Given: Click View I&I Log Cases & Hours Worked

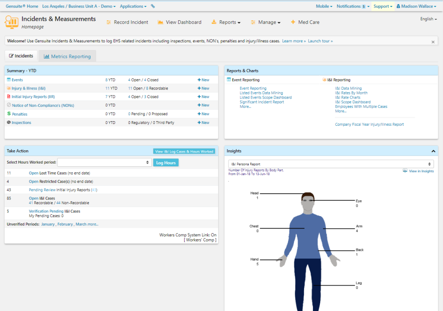Looking at the screenshot, I should [184, 151].
